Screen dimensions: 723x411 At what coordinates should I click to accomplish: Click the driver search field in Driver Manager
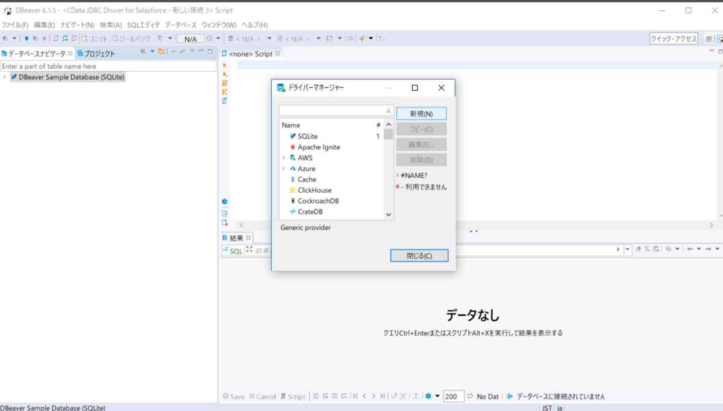click(336, 111)
